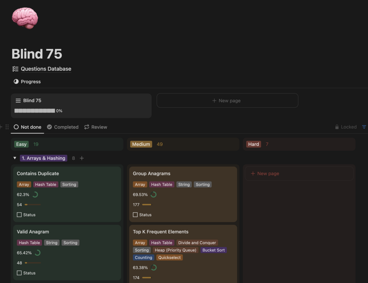Click the bar next to 48 on Valid Anagram

tap(33, 263)
